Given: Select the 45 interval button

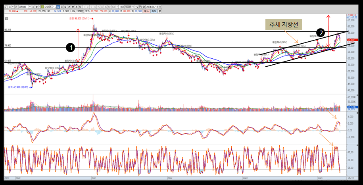Looking at the screenshot, I should click(x=106, y=7).
